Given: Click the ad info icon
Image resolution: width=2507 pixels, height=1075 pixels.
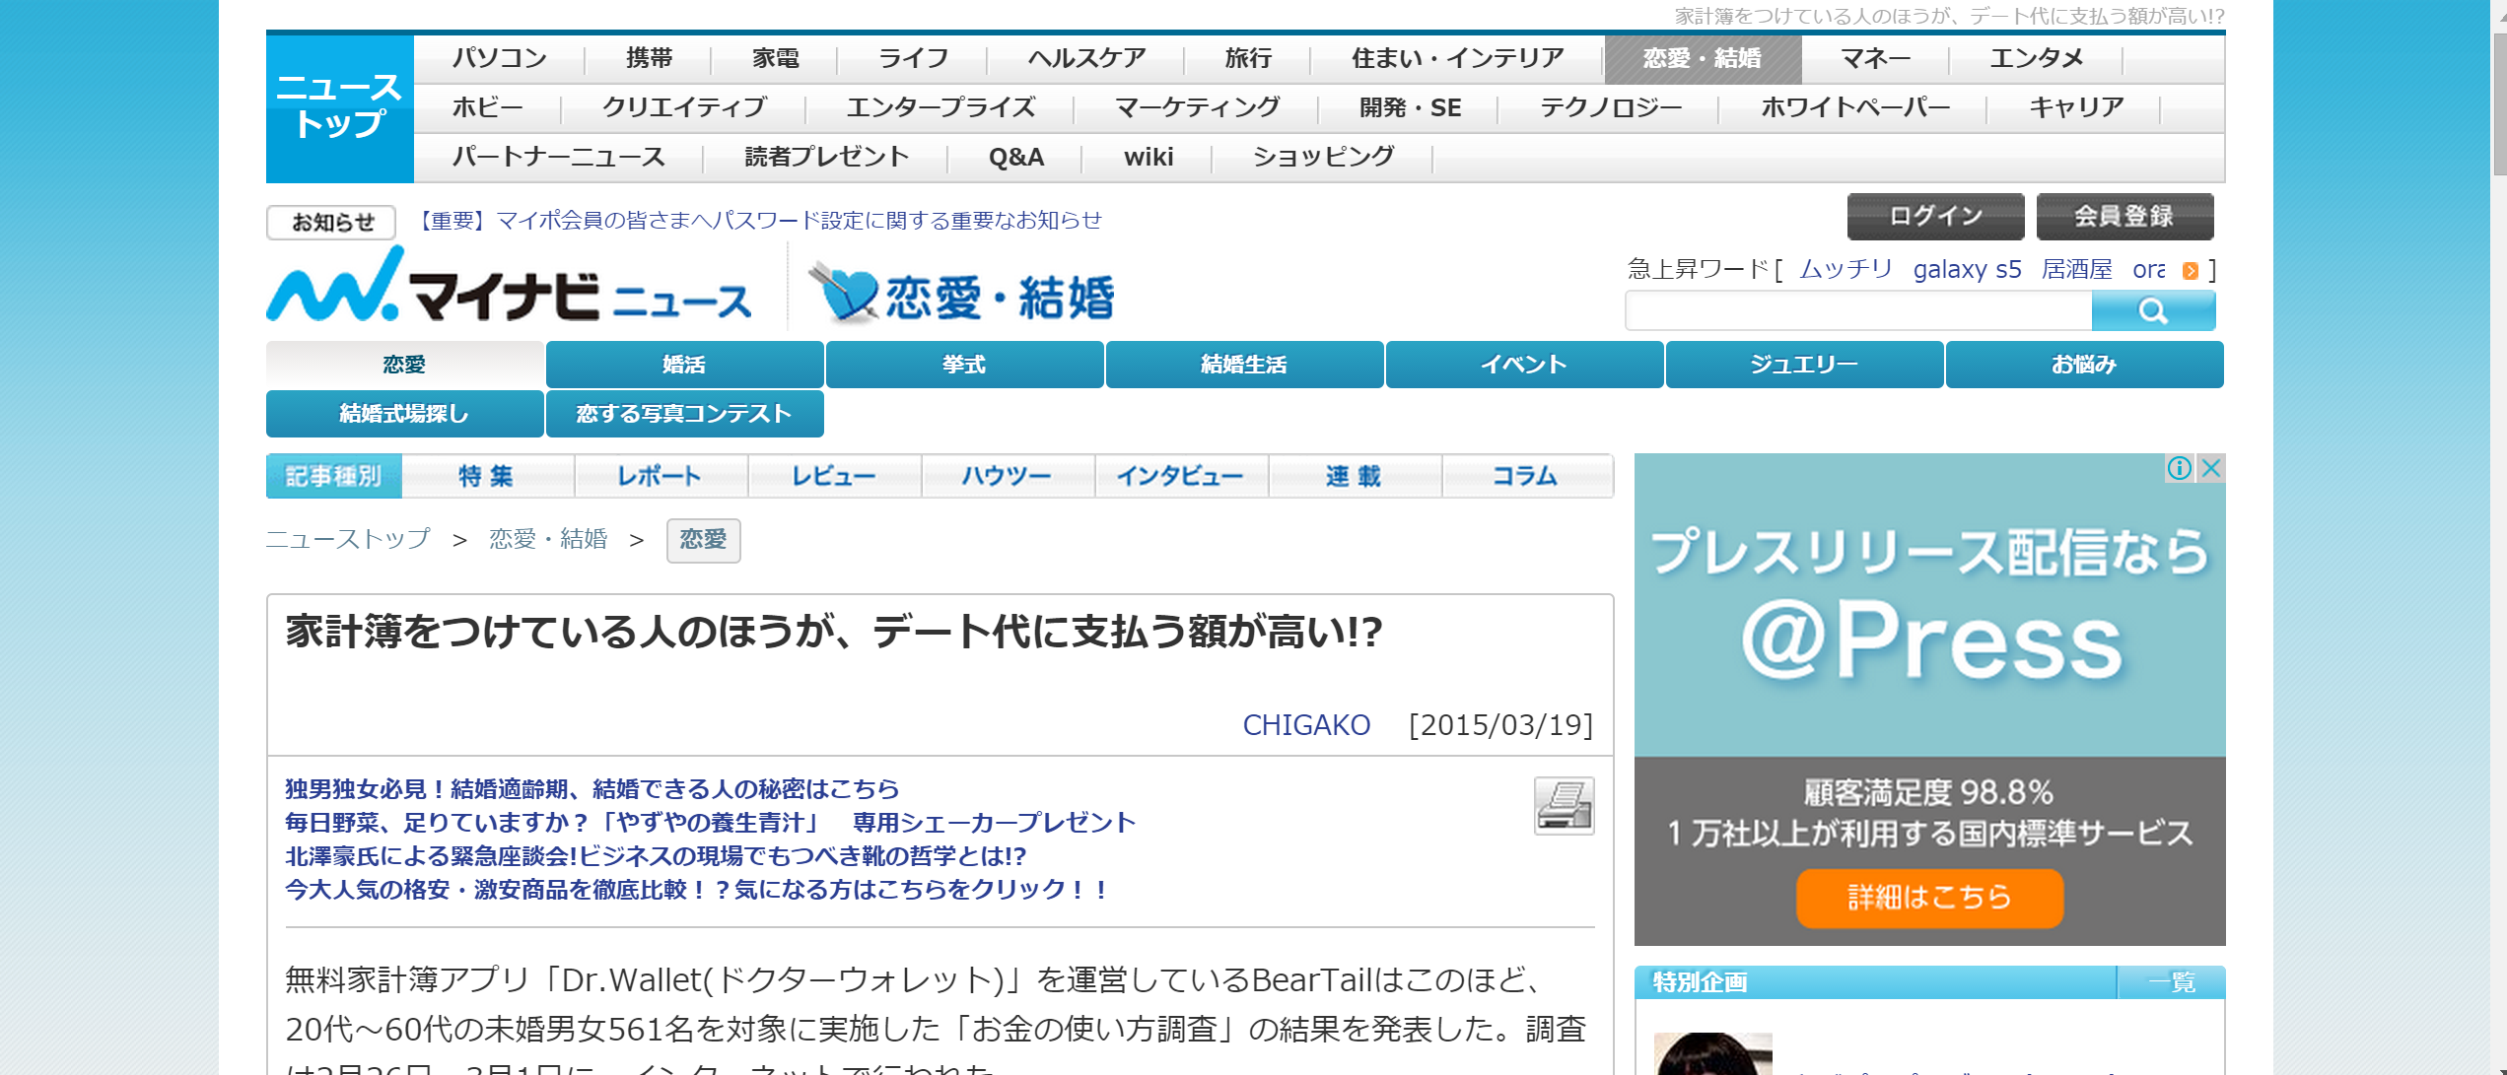Looking at the screenshot, I should pyautogui.click(x=2179, y=468).
